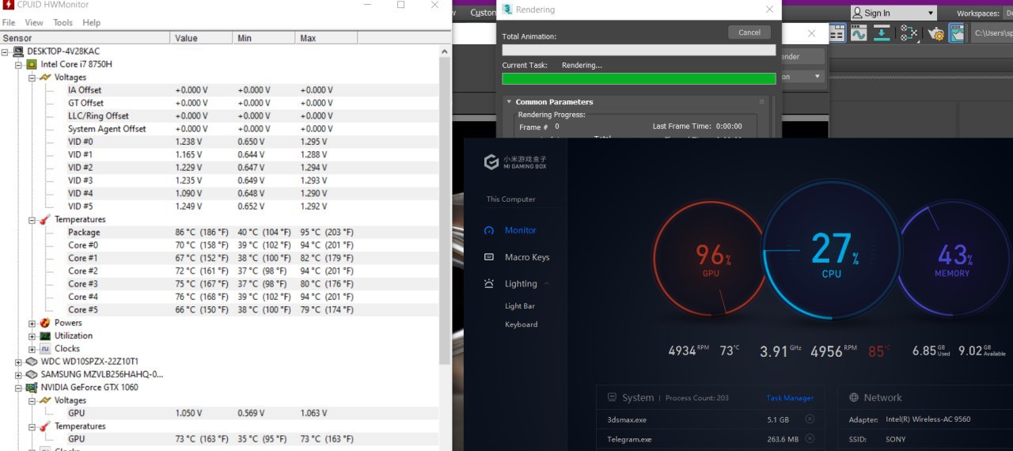Click the Powers flame icon in HWMonitor
The width and height of the screenshot is (1013, 451).
(x=45, y=323)
